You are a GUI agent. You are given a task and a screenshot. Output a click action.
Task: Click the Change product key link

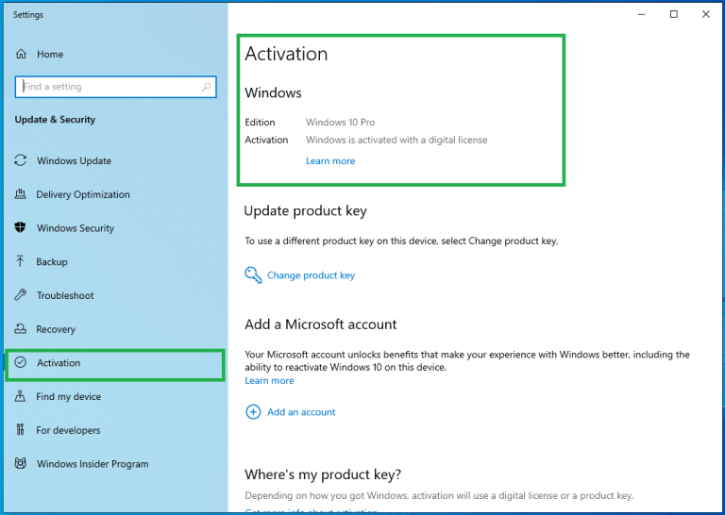pos(311,275)
